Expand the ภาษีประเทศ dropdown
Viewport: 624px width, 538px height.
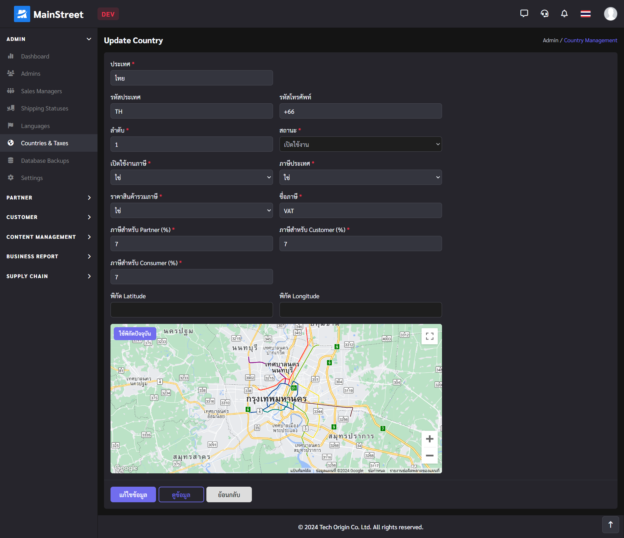point(361,177)
